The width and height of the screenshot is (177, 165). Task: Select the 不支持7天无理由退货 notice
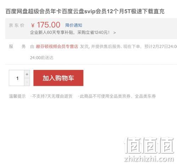(51, 96)
